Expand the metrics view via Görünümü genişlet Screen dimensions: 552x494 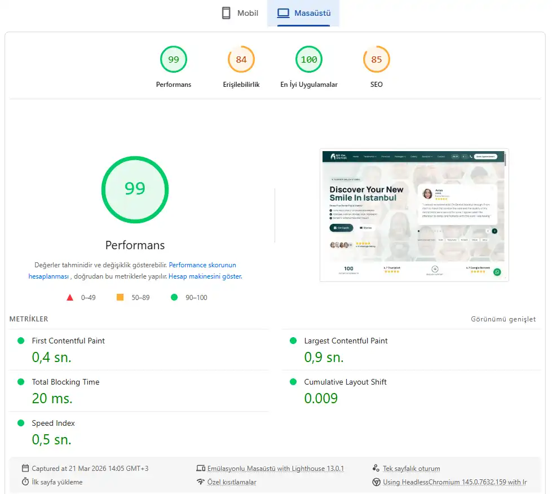[504, 319]
